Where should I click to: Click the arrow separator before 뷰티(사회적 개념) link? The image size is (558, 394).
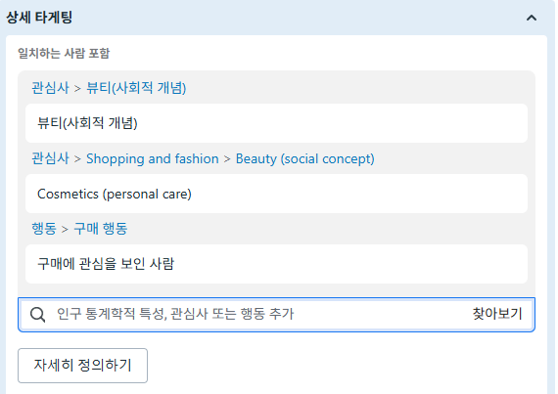click(77, 88)
